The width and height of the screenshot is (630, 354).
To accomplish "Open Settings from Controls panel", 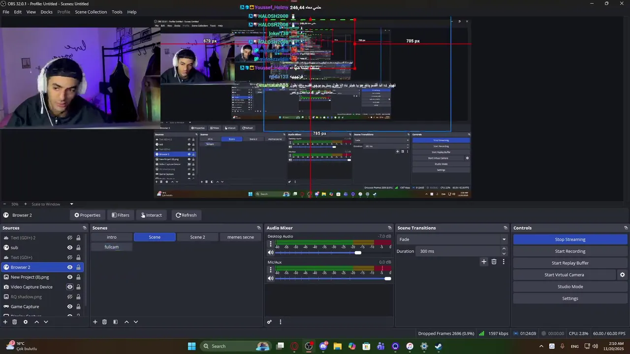I will point(570,298).
